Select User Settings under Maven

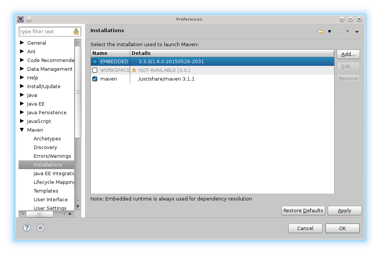coord(50,208)
